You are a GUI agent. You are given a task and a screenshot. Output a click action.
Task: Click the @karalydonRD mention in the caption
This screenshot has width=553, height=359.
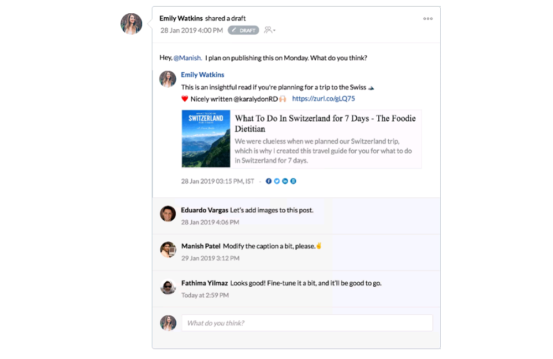tap(255, 99)
